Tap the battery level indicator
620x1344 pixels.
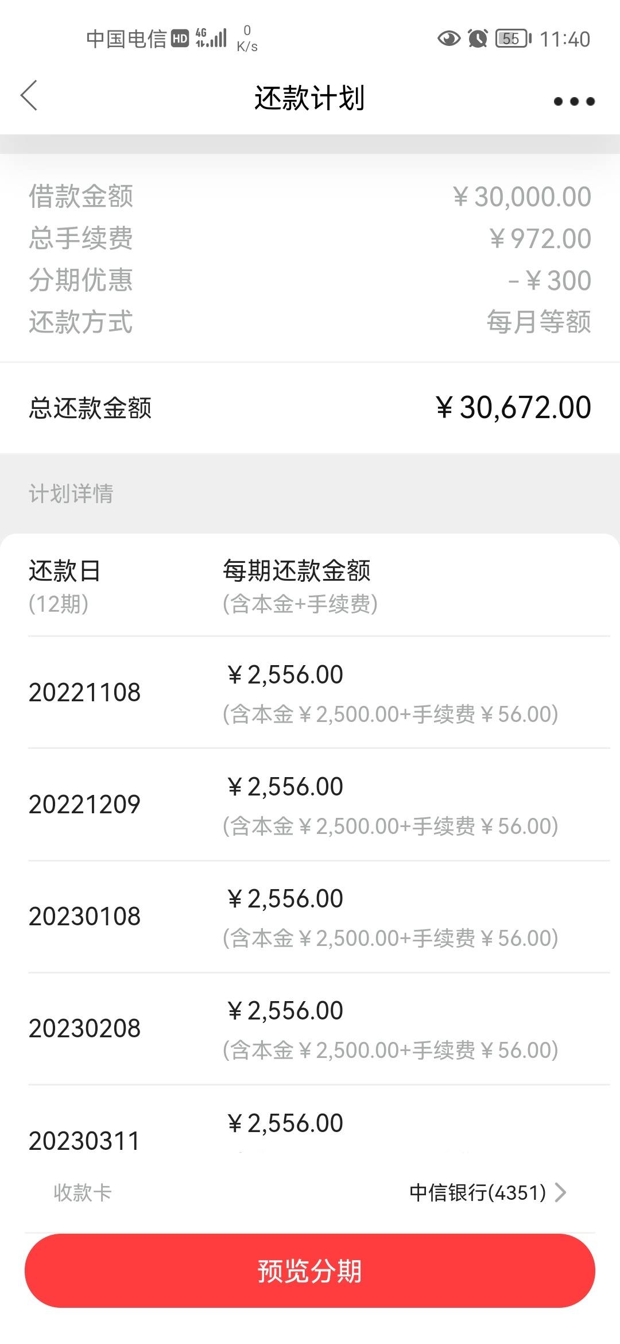(513, 38)
